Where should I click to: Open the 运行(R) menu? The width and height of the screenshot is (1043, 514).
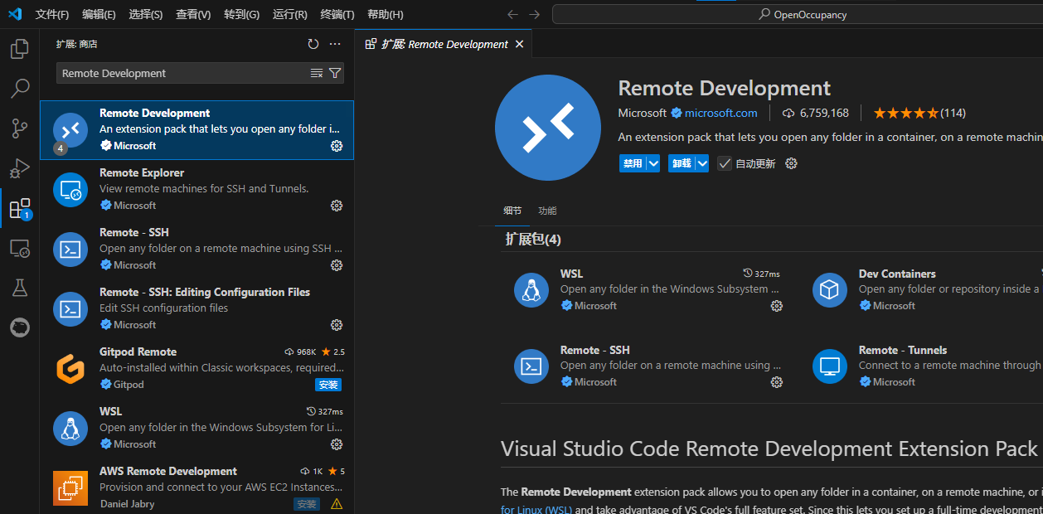pyautogui.click(x=289, y=14)
